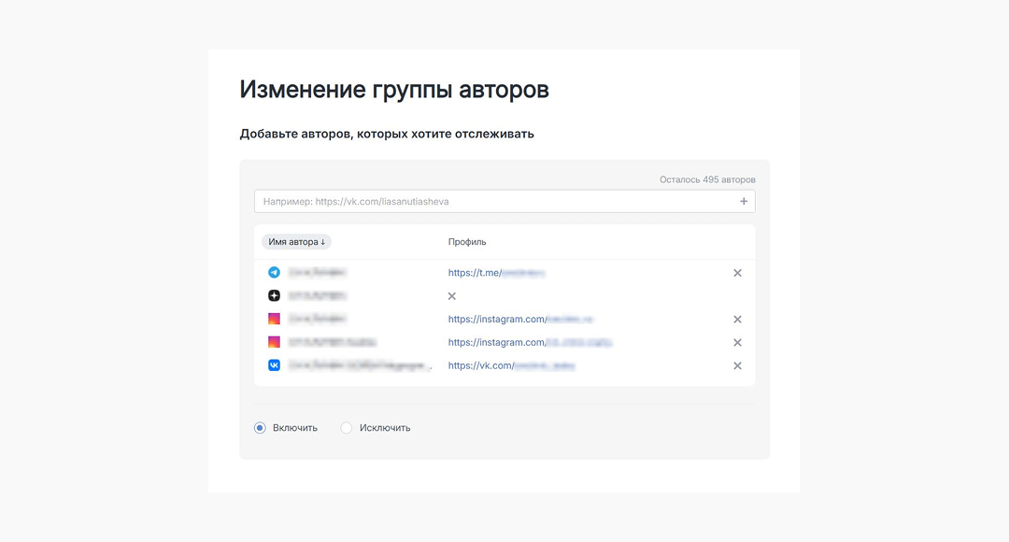This screenshot has height=542, width=1009.
Task: Choose the "Исключить" radio option
Action: tap(347, 428)
